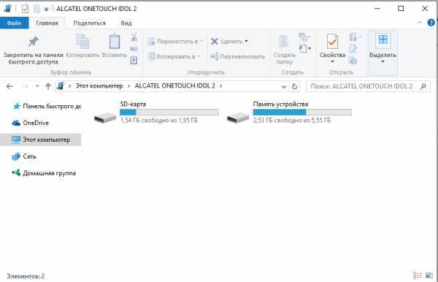
Task: Open the Вид ribbon tab
Action: click(x=126, y=23)
